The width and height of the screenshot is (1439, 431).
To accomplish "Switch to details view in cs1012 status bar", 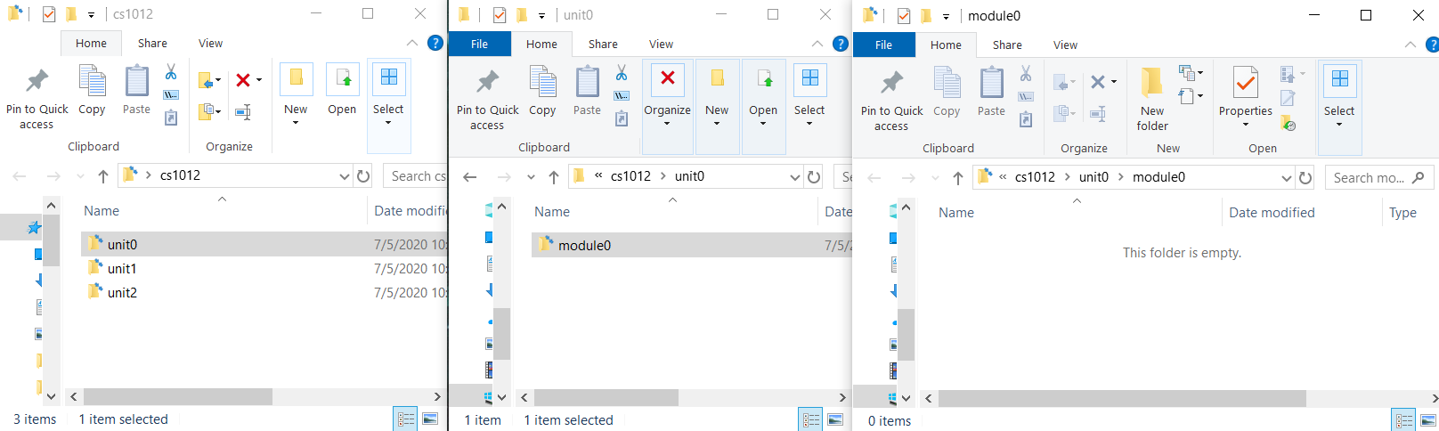I will coord(406,419).
